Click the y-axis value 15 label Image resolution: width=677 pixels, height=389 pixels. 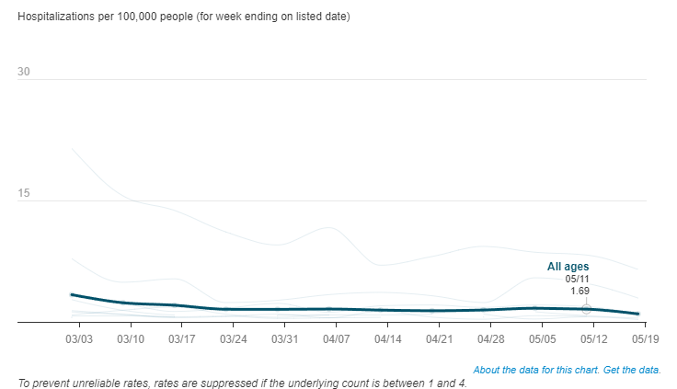tap(24, 194)
